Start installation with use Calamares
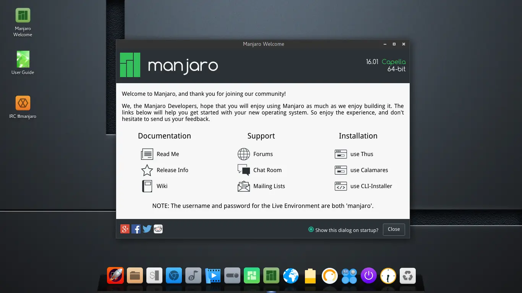Screen dimensions: 522x293 pyautogui.click(x=369, y=170)
